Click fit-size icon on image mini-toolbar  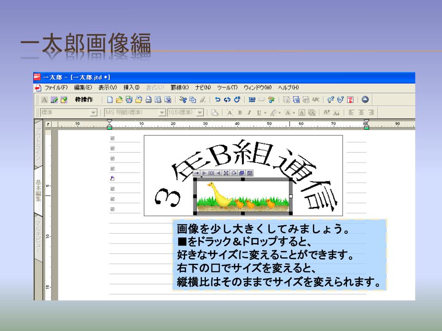[226, 173]
